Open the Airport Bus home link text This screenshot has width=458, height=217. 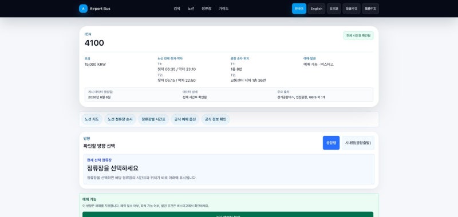click(x=100, y=9)
